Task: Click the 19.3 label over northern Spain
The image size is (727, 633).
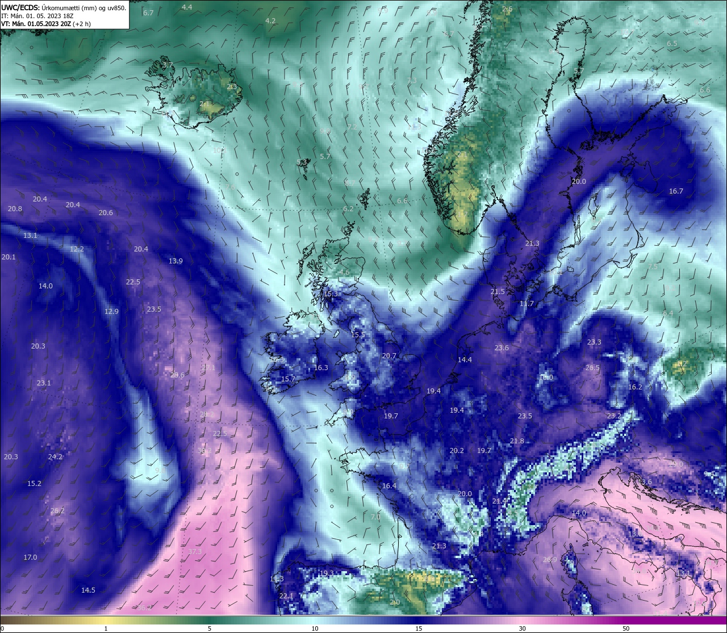Action: [327, 573]
